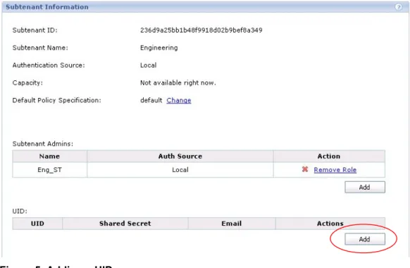Screen dimensions: 410x268
Task: Click the Local auth source cell in admins table
Action: point(180,170)
